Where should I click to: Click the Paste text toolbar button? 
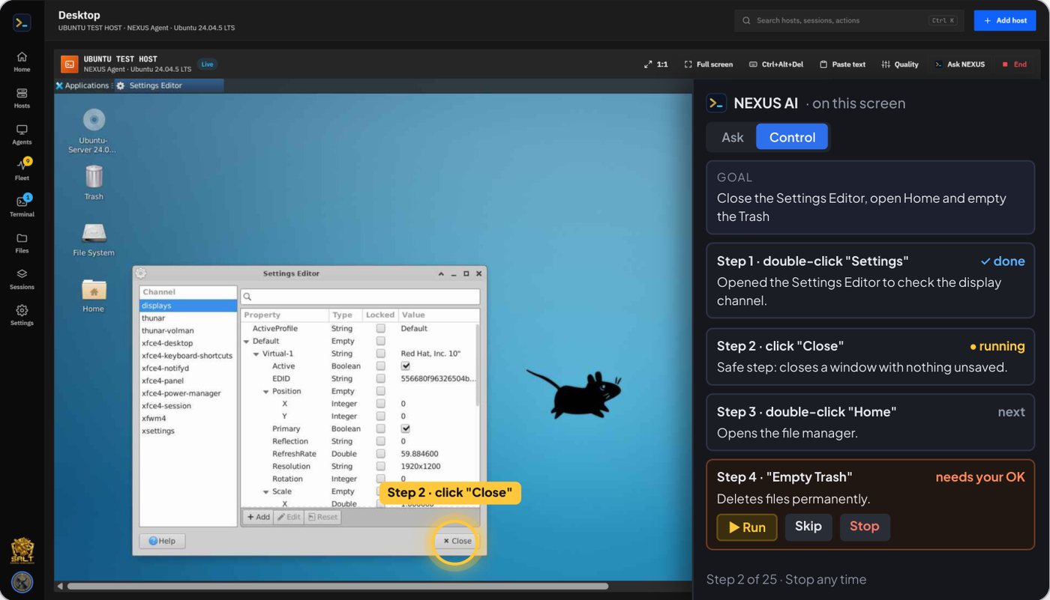click(842, 64)
